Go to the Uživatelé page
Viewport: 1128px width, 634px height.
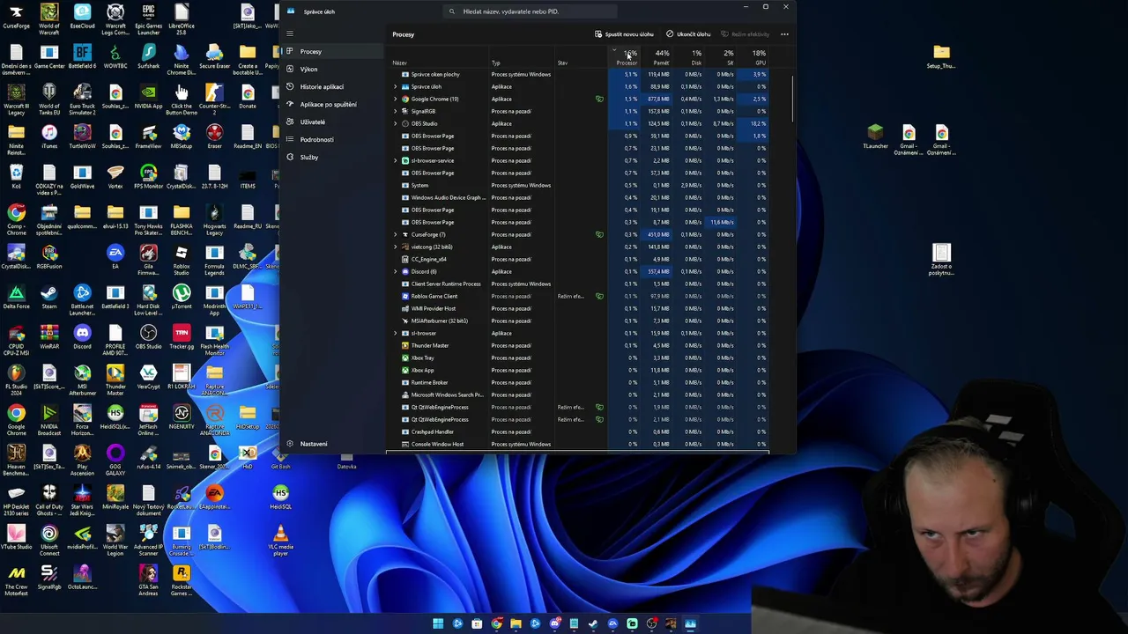312,122
